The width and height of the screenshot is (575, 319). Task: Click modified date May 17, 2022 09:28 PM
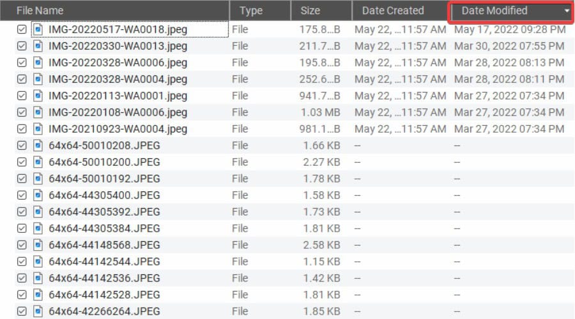(x=510, y=29)
